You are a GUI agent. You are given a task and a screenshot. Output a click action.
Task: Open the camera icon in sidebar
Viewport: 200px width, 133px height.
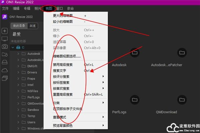tap(5, 47)
